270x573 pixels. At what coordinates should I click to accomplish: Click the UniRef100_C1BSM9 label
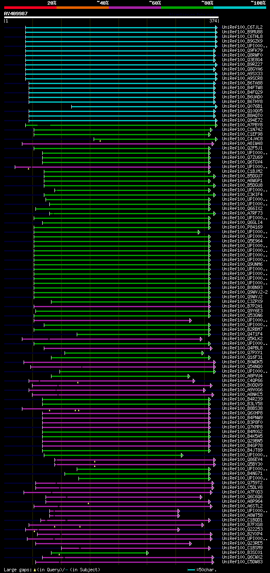click(x=242, y=548)
